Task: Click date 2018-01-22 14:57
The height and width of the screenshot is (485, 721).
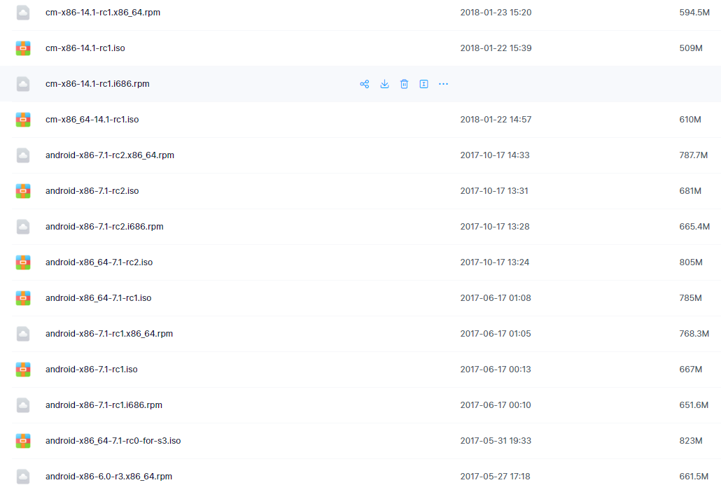Action: 496,120
